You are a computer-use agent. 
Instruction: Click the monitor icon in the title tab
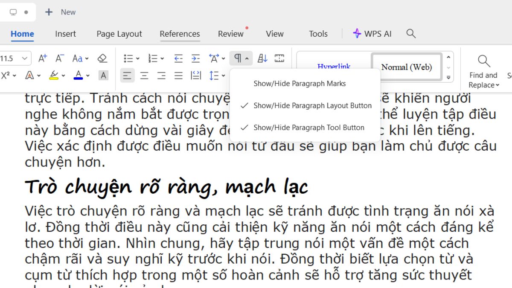pos(13,12)
